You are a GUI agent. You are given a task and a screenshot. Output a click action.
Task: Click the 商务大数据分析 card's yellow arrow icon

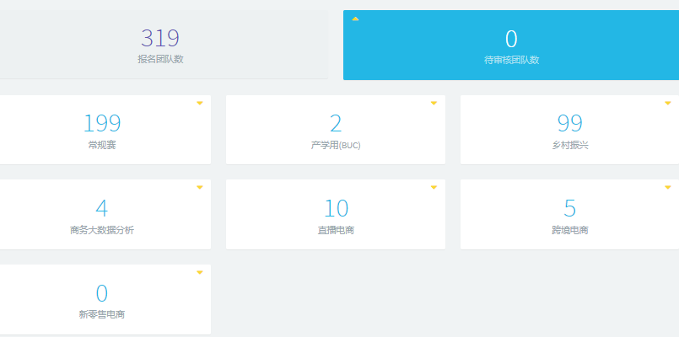(x=200, y=187)
